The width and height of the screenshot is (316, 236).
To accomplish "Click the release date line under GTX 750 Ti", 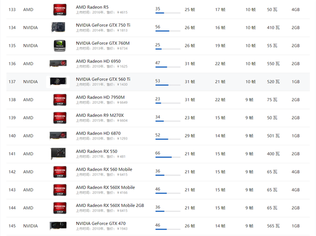I will 102,31.
